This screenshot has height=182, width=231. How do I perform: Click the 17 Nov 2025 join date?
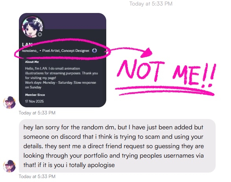coord(35,101)
